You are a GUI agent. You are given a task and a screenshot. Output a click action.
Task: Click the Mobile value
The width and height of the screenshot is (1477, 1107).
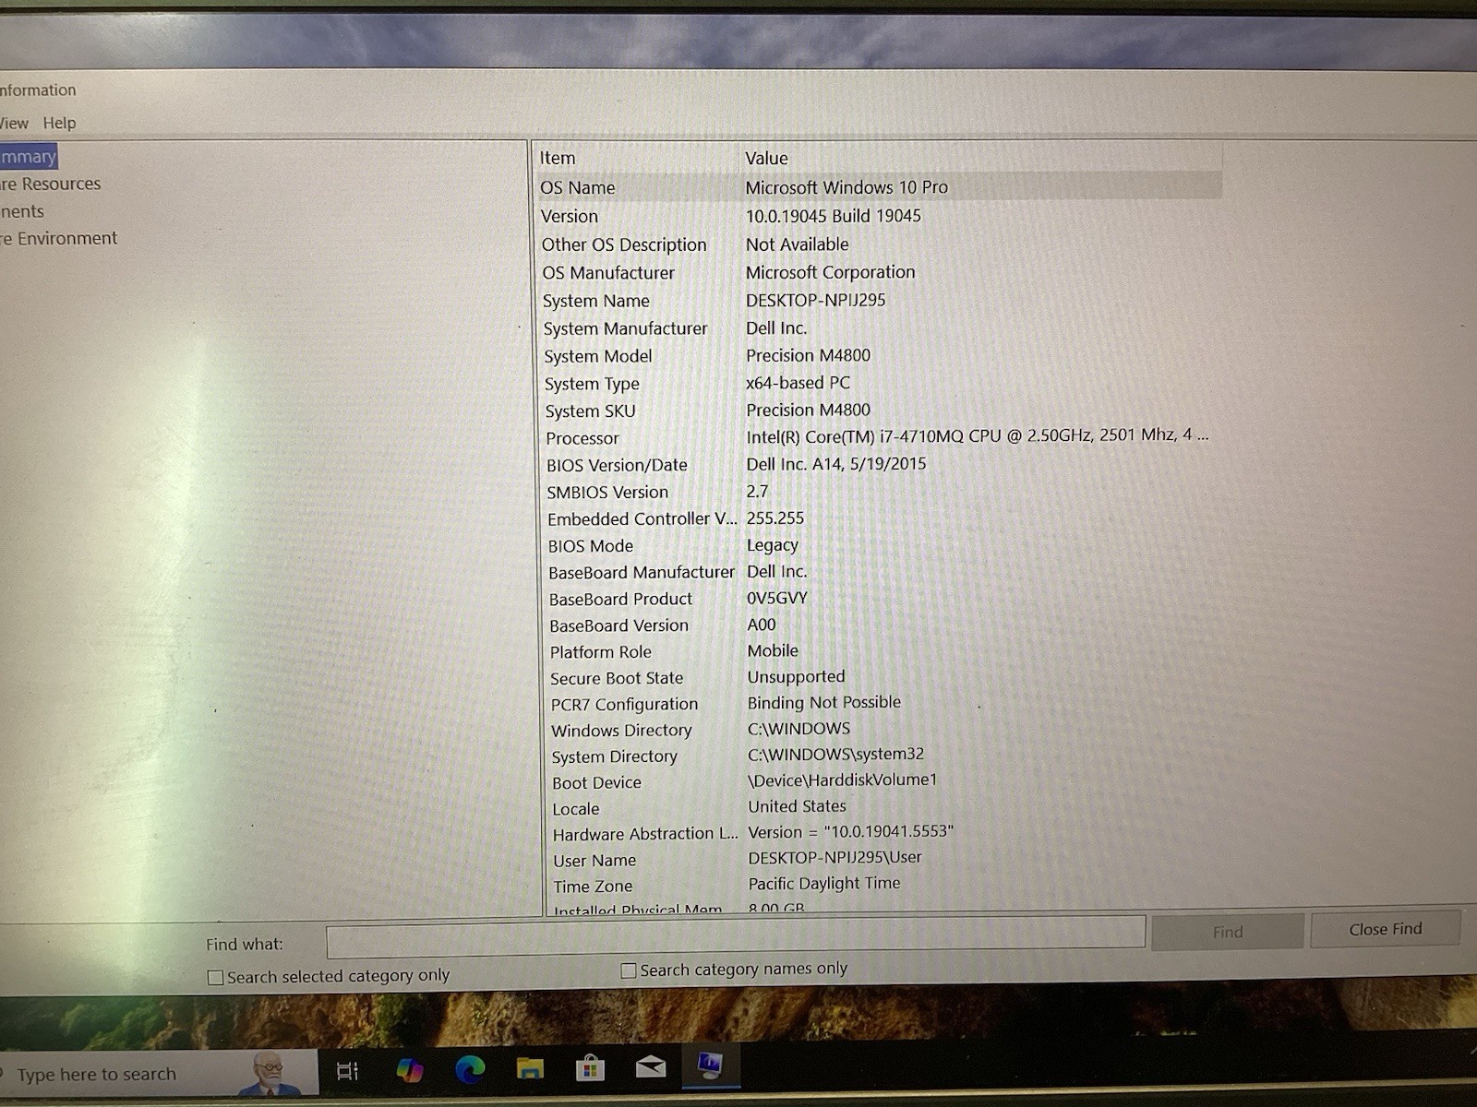[x=773, y=650]
